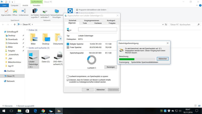Click the drive label text field
Screen dimensions: 202x114
point(98,29)
